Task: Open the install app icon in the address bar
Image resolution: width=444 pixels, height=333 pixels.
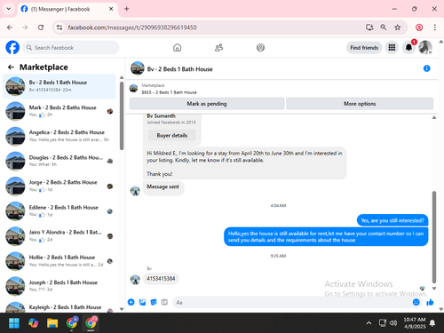Action: pos(369,28)
